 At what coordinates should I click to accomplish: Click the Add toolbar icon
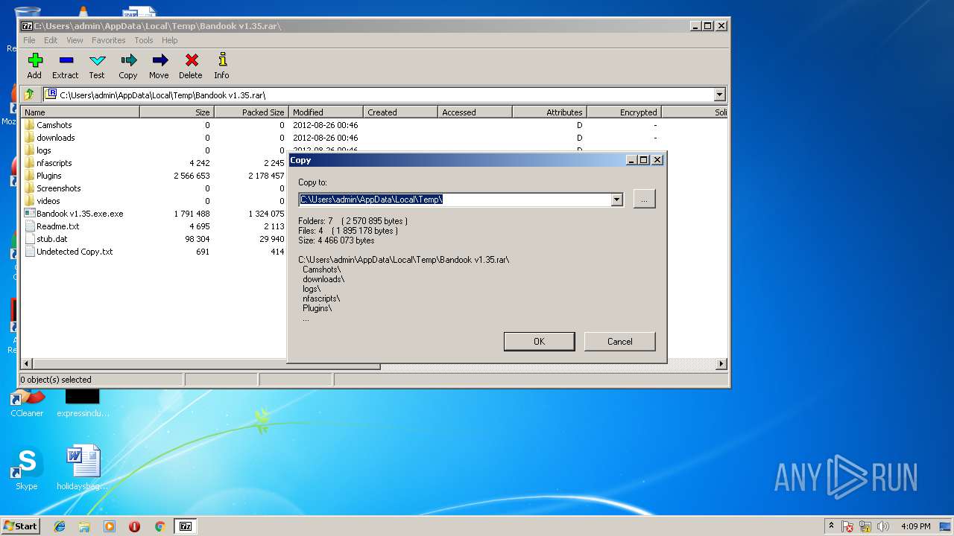[x=35, y=61]
